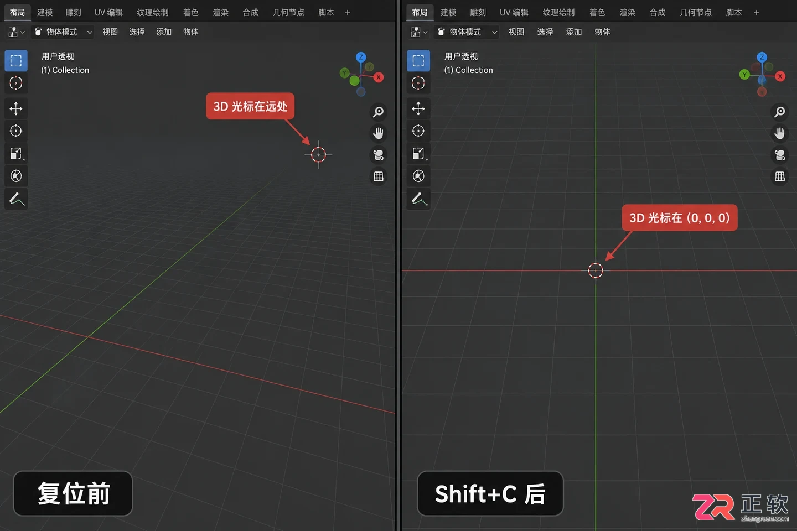
Task: Open 物体模式 mode dropdown in left viewport
Action: point(63,32)
